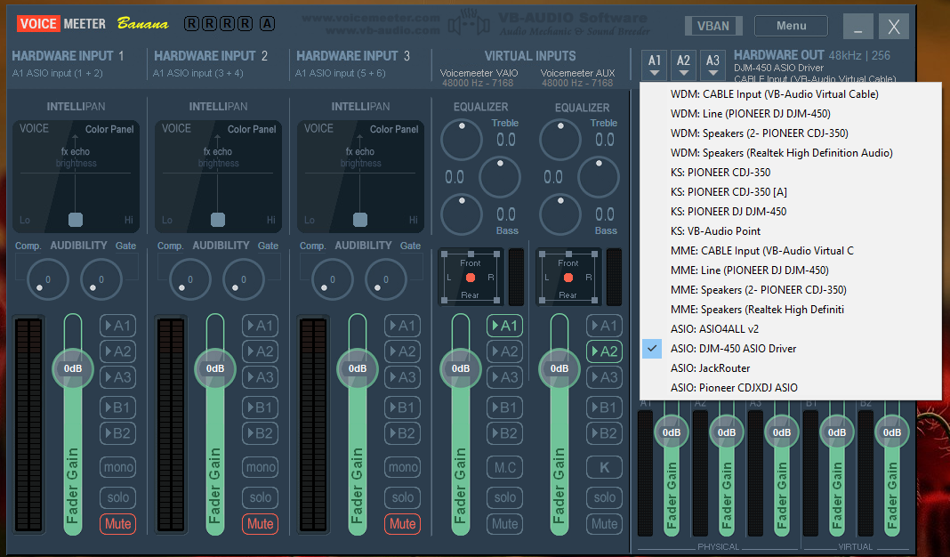This screenshot has width=950, height=557.
Task: Enable A1 routing on the Hardware Input 1 strip
Action: tap(117, 326)
